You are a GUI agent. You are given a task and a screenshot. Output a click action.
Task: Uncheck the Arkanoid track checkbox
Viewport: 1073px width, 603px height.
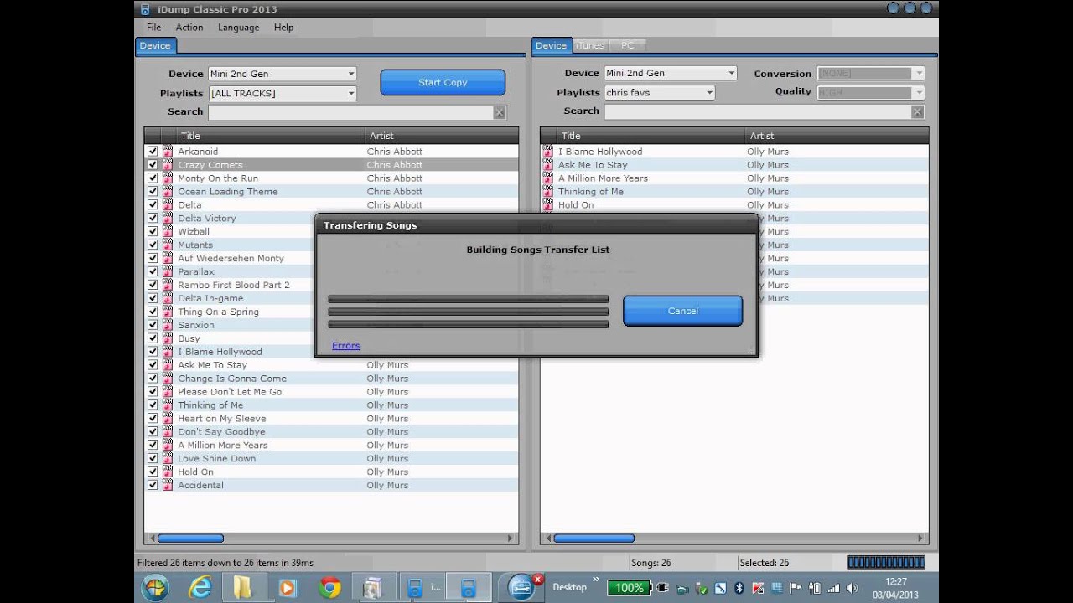[153, 152]
